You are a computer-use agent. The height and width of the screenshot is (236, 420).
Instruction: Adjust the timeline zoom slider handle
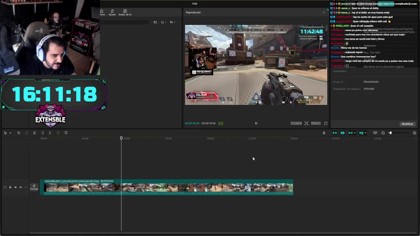[x=390, y=133]
